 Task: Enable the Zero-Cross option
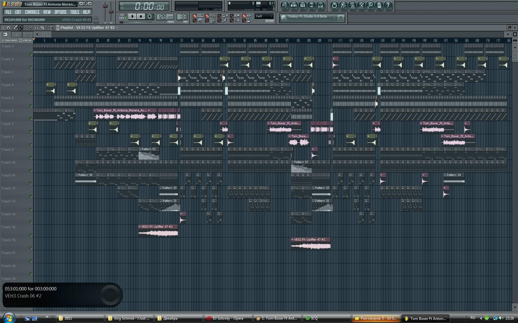tap(3, 41)
